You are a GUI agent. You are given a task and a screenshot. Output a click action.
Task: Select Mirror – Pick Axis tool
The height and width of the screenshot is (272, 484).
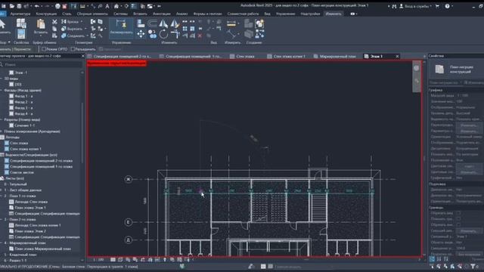163,23
